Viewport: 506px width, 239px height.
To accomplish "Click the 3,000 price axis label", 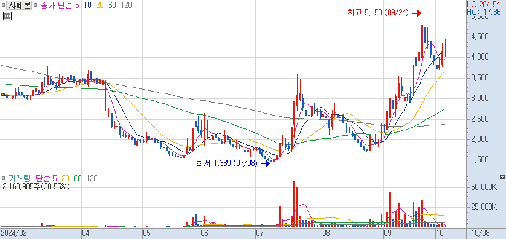I will pos(479,98).
